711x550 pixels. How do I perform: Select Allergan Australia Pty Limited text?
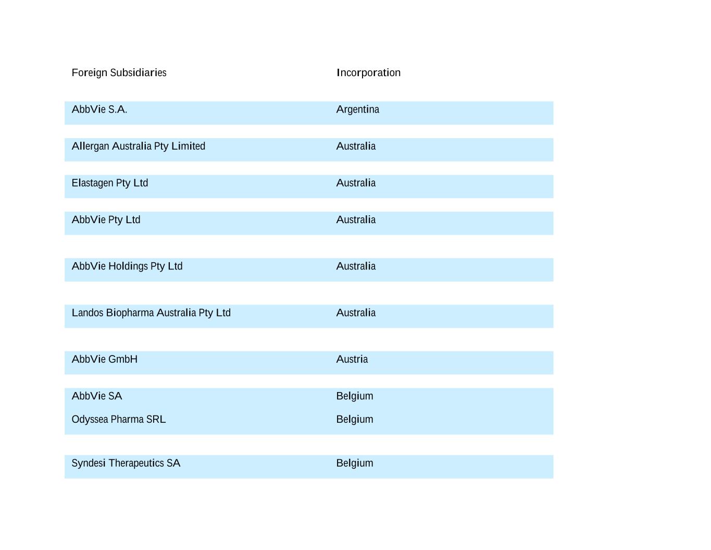coord(138,146)
